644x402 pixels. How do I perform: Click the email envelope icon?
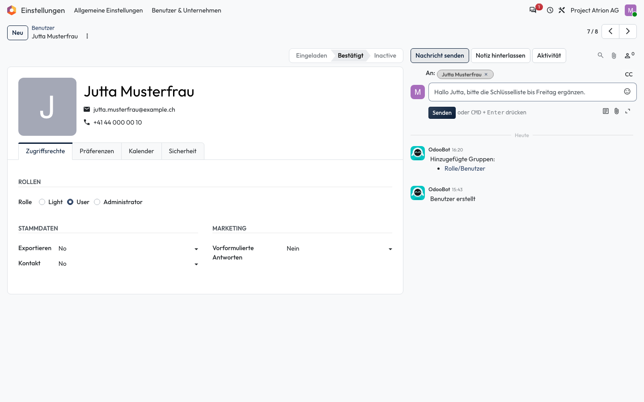click(x=87, y=109)
